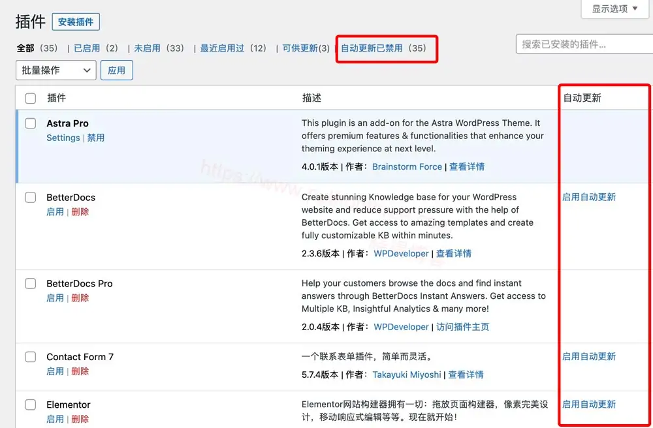This screenshot has height=428, width=653.
Task: Click the 安装插件 install plugin button
Action: (76, 22)
